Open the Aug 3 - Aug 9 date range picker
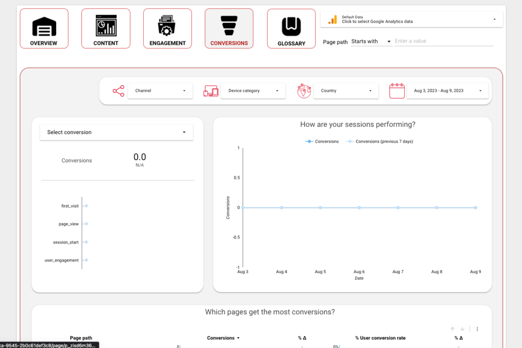This screenshot has width=522, height=348. click(x=448, y=91)
